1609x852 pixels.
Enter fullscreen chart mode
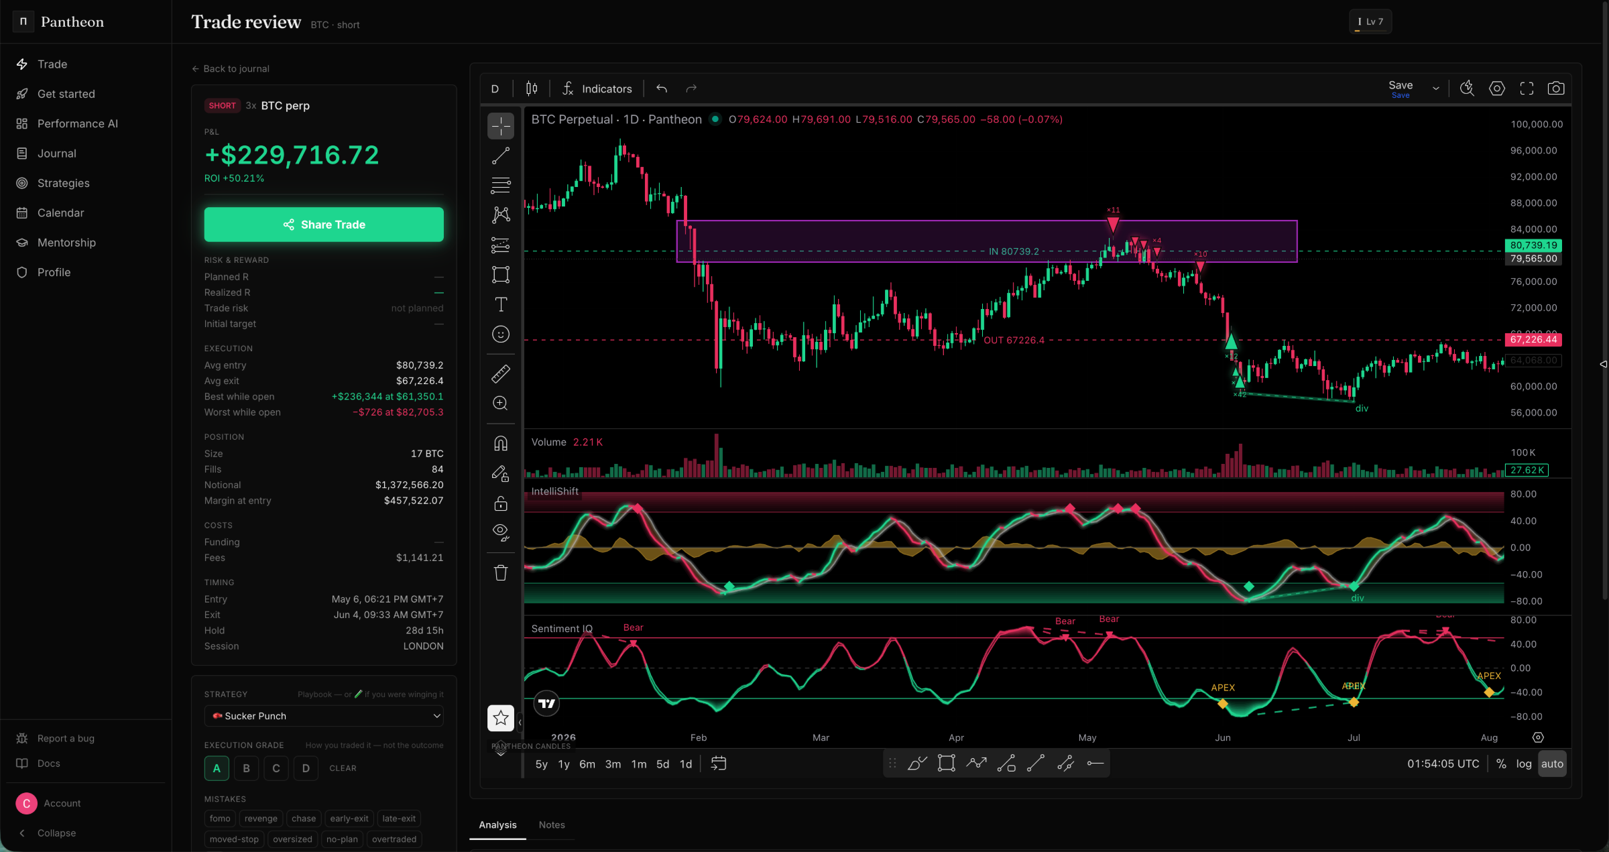tap(1527, 88)
